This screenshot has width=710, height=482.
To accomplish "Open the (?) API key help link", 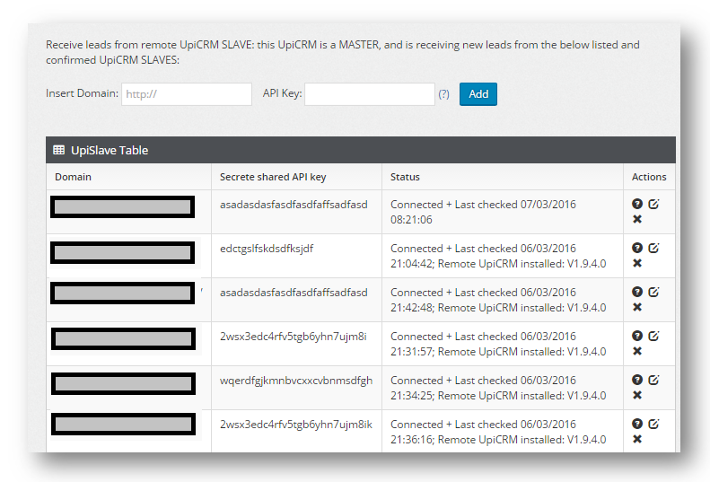I will point(443,93).
